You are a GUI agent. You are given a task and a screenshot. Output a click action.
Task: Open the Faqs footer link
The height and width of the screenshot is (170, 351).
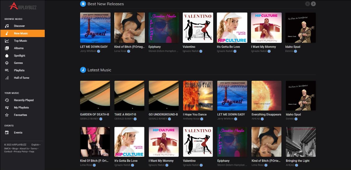point(32,152)
